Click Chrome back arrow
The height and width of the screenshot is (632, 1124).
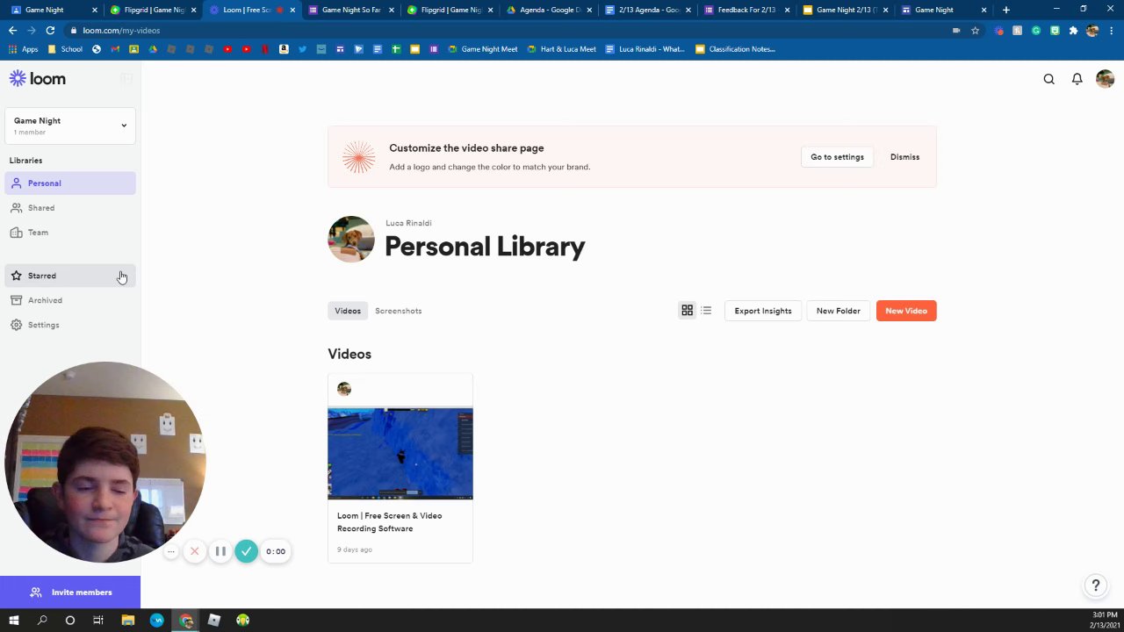[12, 31]
